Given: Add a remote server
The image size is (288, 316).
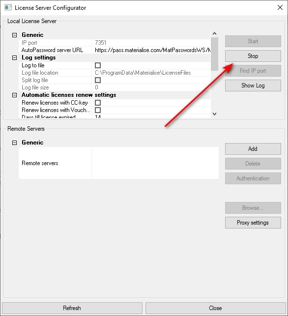Looking at the screenshot, I should (253, 149).
